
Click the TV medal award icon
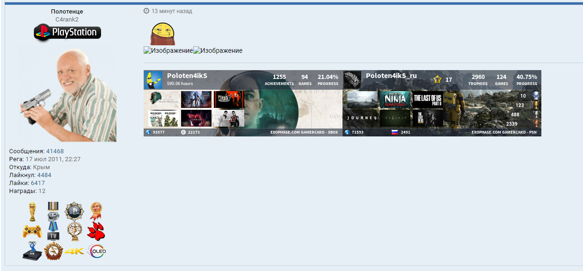(x=53, y=231)
